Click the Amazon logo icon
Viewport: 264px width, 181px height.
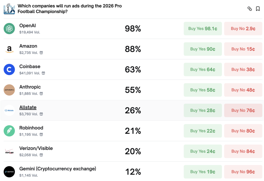9,49
